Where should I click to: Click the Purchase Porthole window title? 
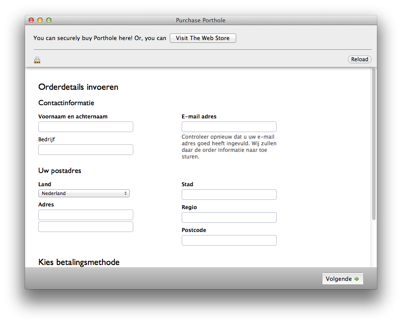click(x=201, y=20)
